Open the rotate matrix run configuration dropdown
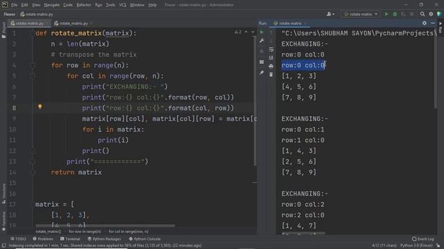The image size is (444, 249). click(361, 14)
